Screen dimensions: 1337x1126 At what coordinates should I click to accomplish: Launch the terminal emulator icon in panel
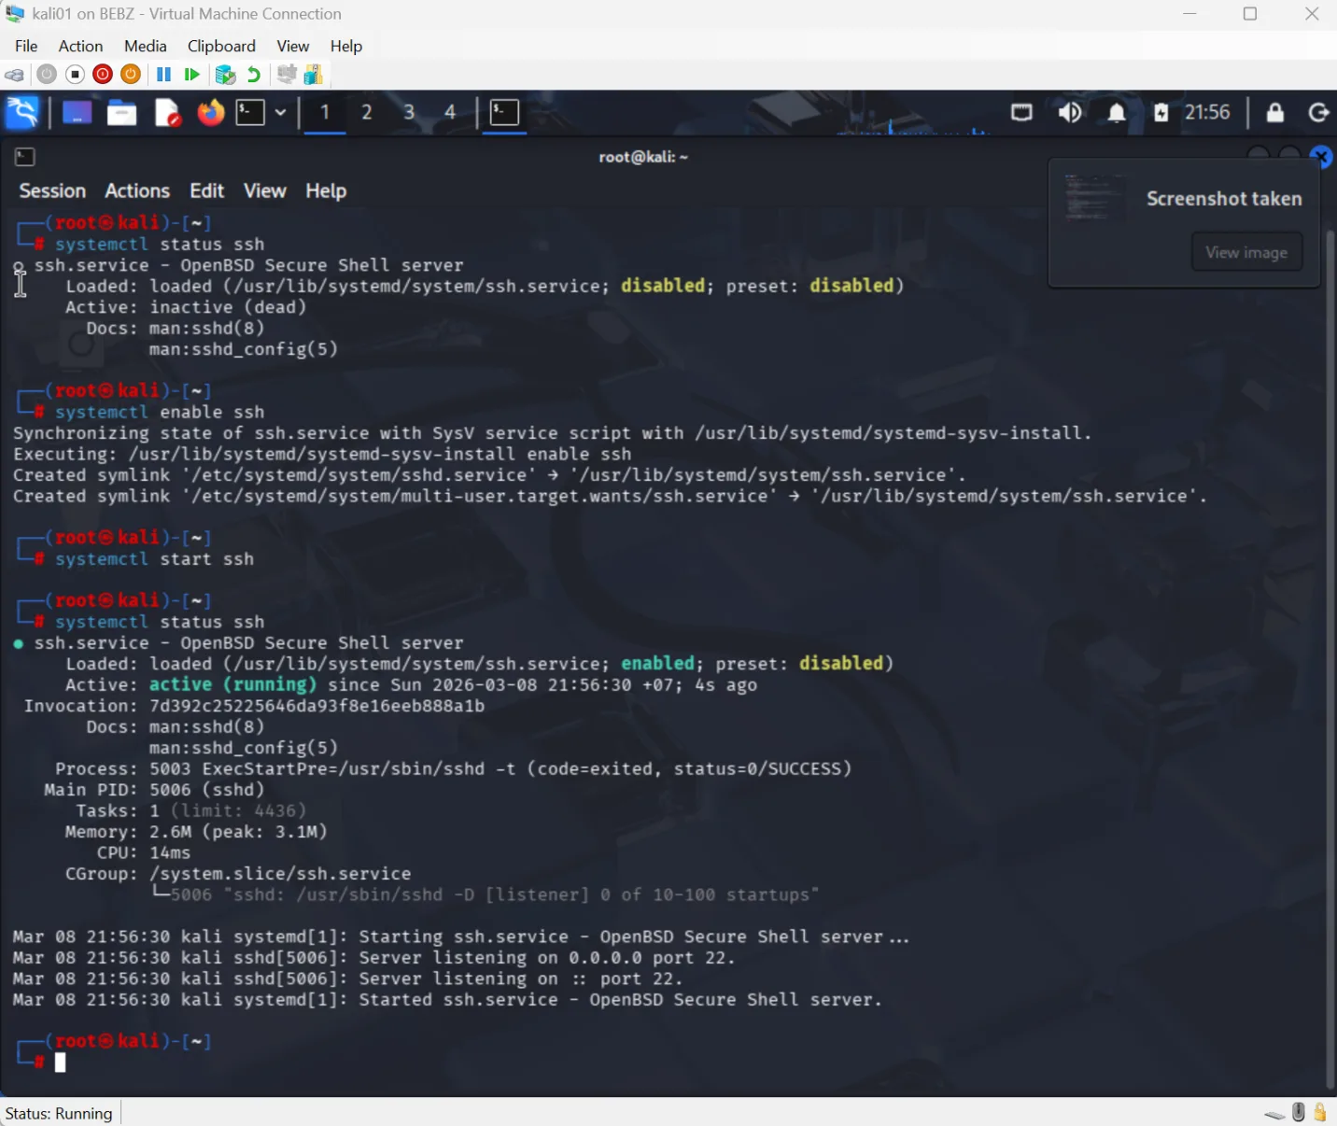pos(247,112)
